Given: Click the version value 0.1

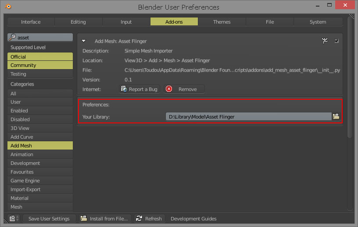Looking at the screenshot, I should coord(128,80).
